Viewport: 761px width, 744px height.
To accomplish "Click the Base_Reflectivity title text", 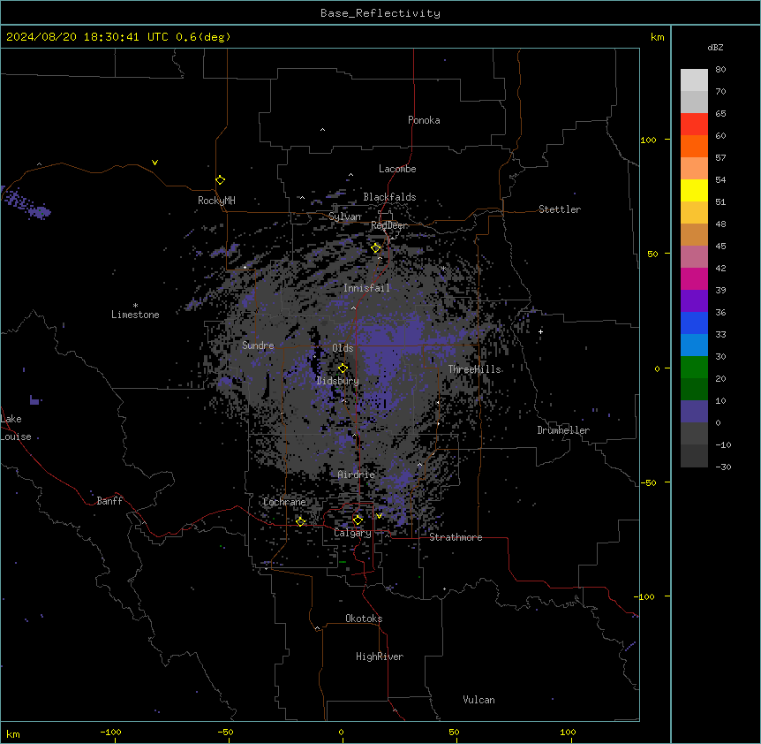I will (380, 13).
